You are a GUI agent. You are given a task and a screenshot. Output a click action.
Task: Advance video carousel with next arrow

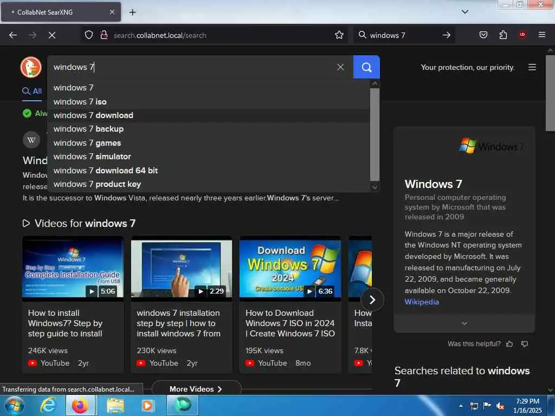[372, 300]
